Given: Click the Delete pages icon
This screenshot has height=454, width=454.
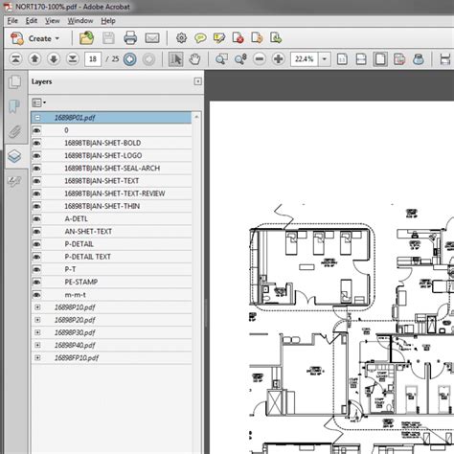Looking at the screenshot, I should (238, 38).
